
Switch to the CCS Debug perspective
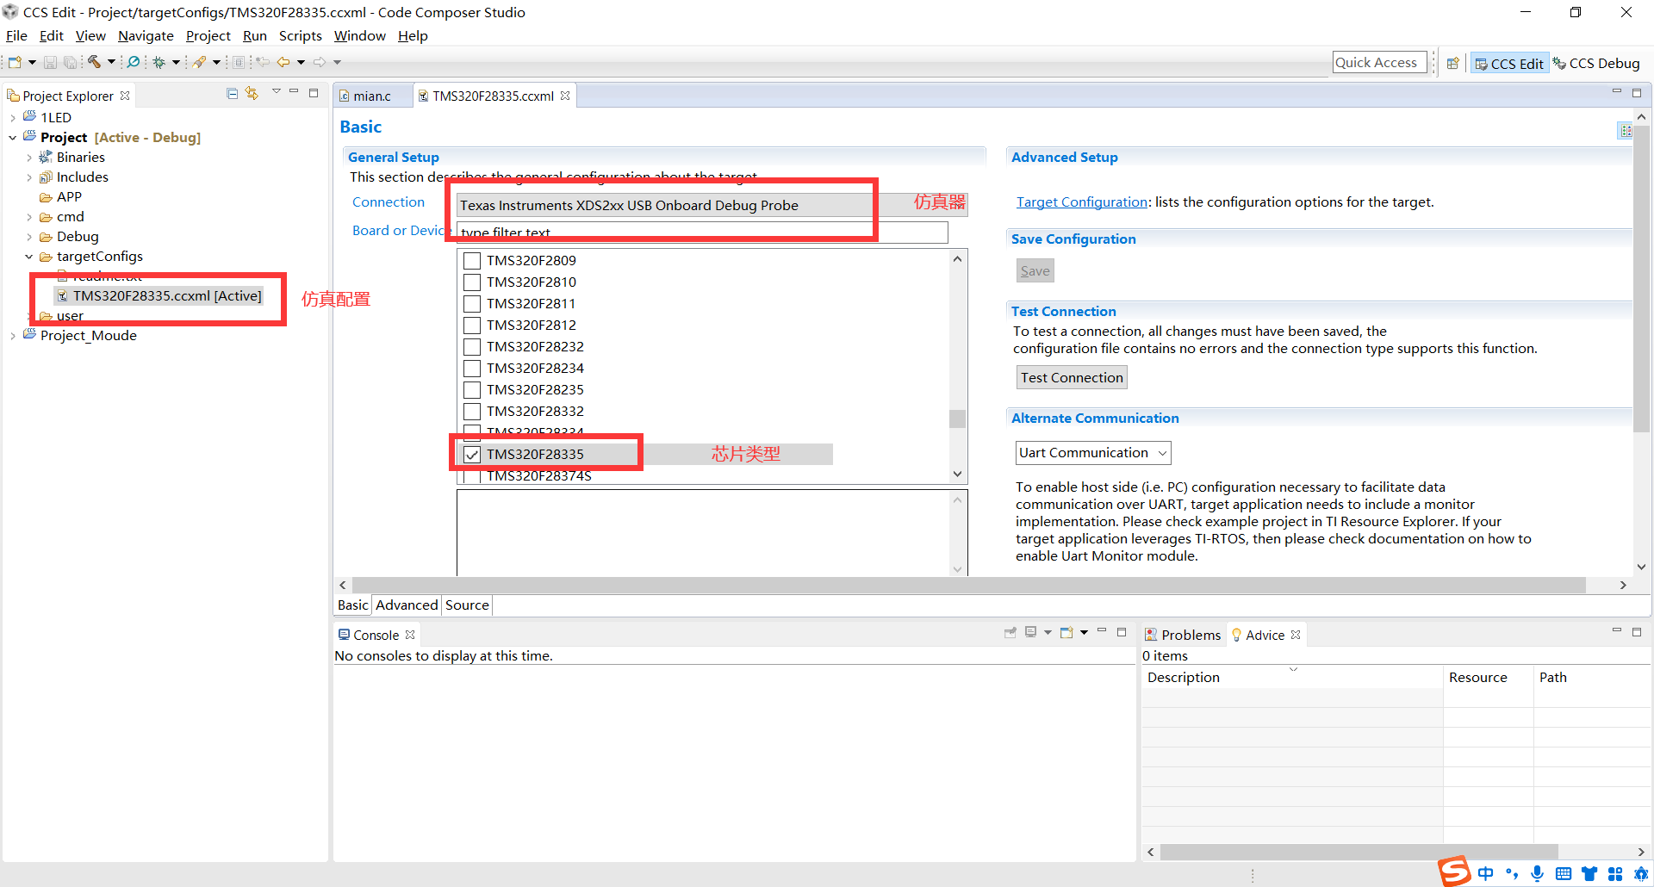[x=1596, y=64]
